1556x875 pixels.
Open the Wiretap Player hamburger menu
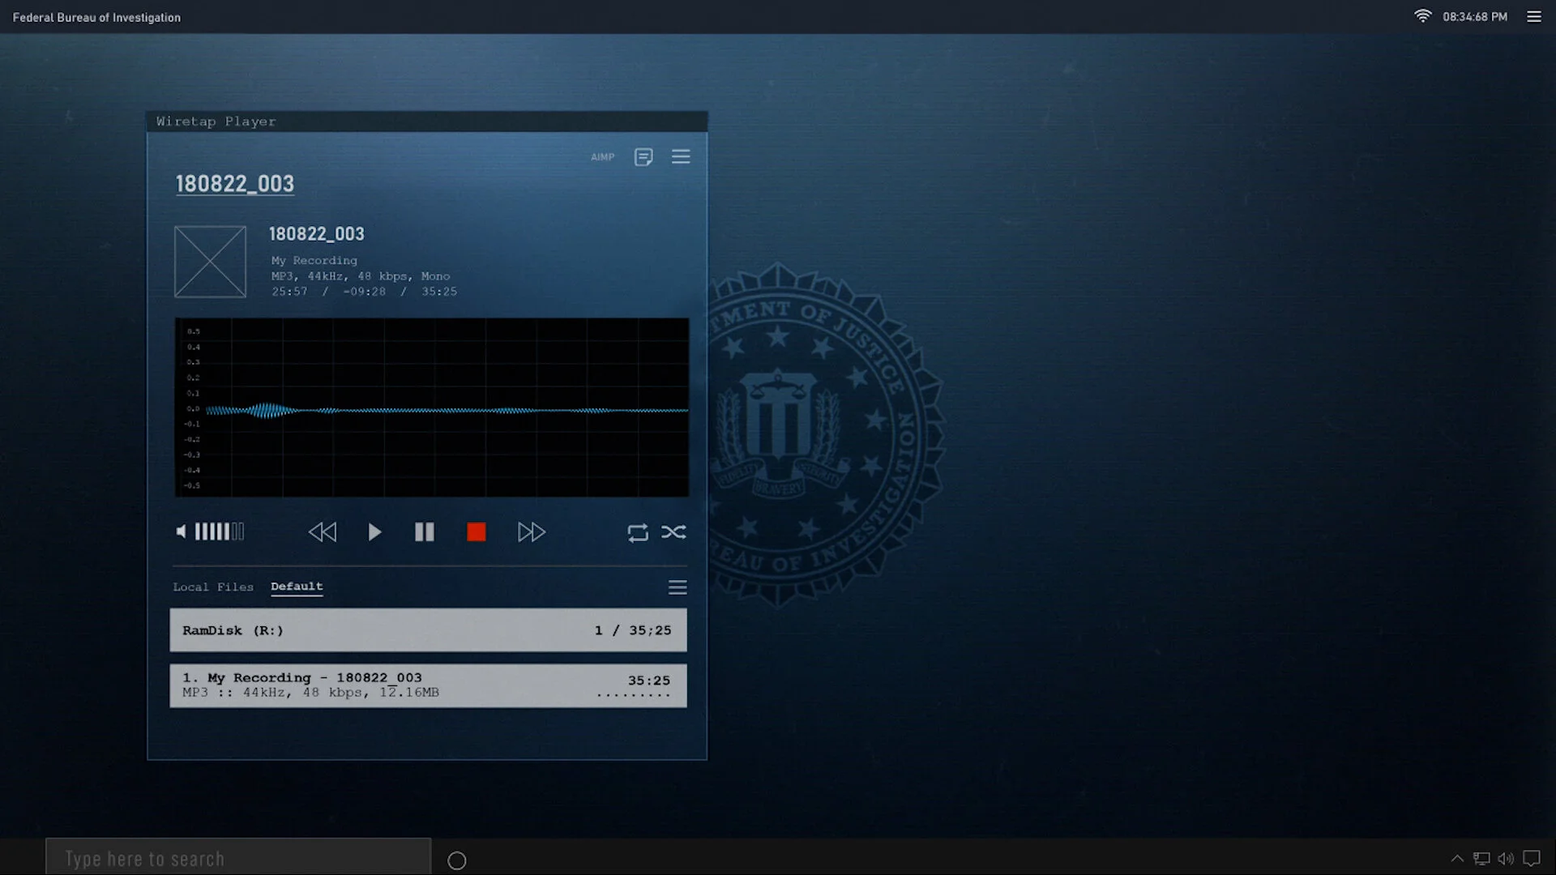coord(681,156)
